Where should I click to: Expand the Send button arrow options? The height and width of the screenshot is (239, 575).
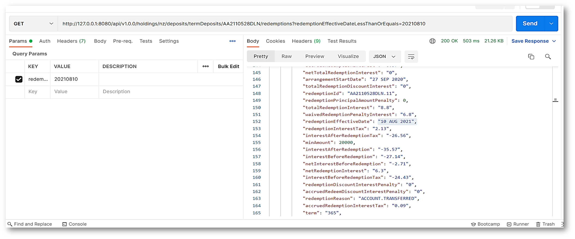click(551, 24)
